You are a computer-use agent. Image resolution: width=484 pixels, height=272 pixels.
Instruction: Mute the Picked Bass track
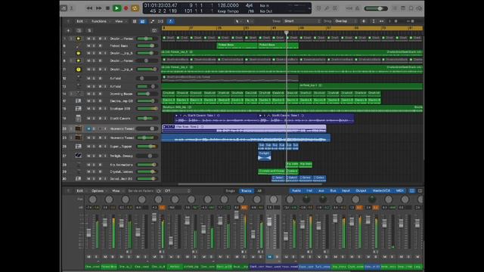point(88,45)
